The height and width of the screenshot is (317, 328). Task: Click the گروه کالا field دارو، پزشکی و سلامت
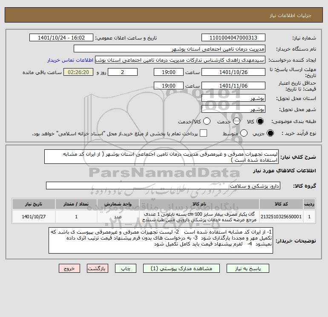pyautogui.click(x=163, y=186)
